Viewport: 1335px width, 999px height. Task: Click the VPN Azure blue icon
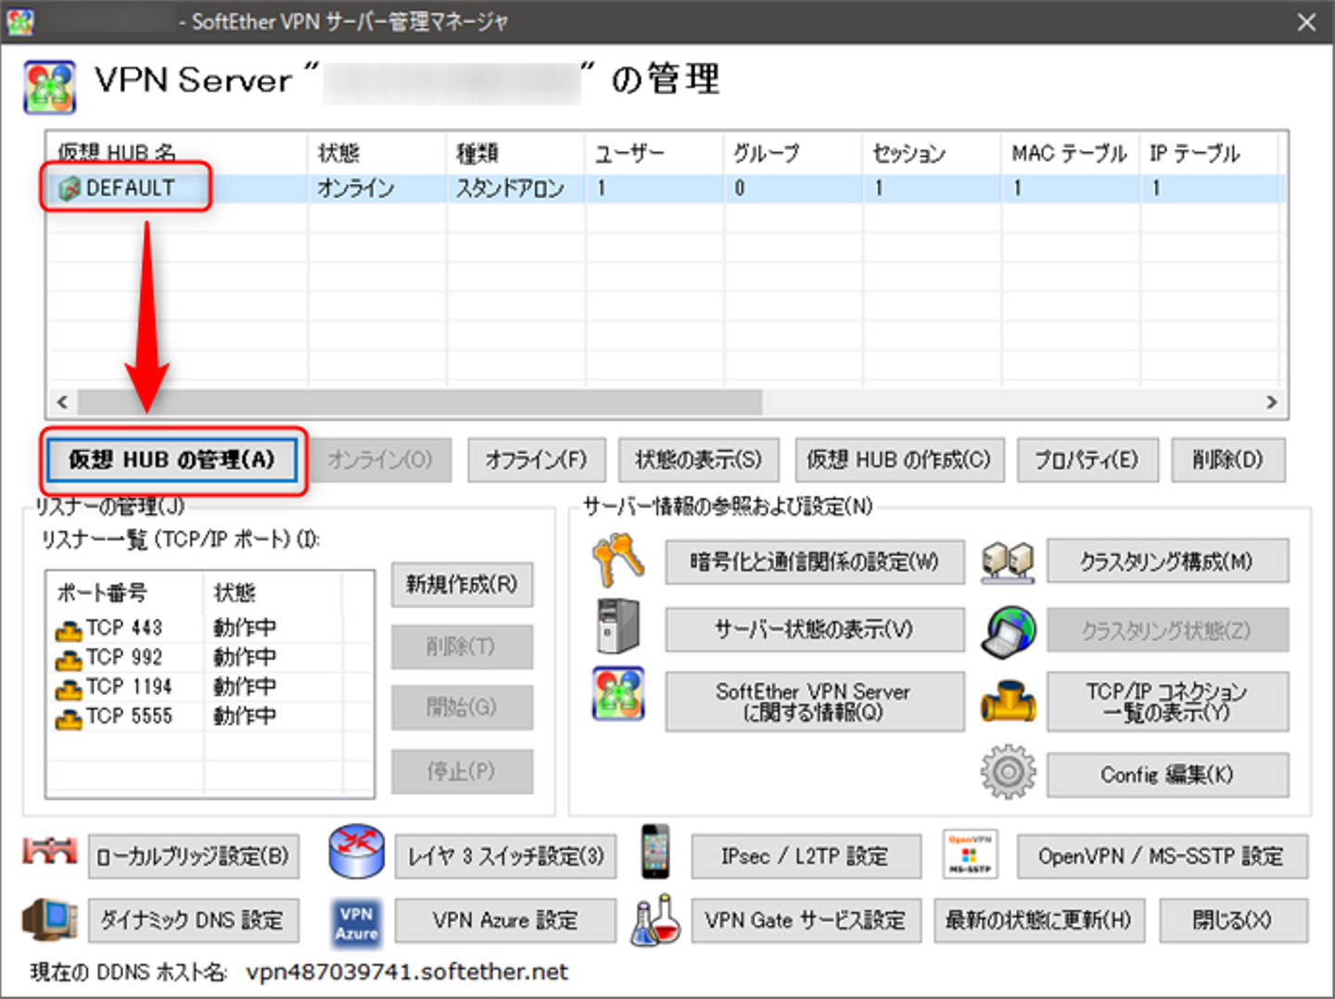[357, 923]
